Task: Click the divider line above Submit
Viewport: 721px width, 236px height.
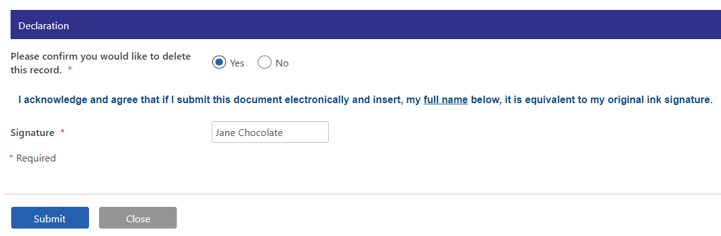Action: 362,194
